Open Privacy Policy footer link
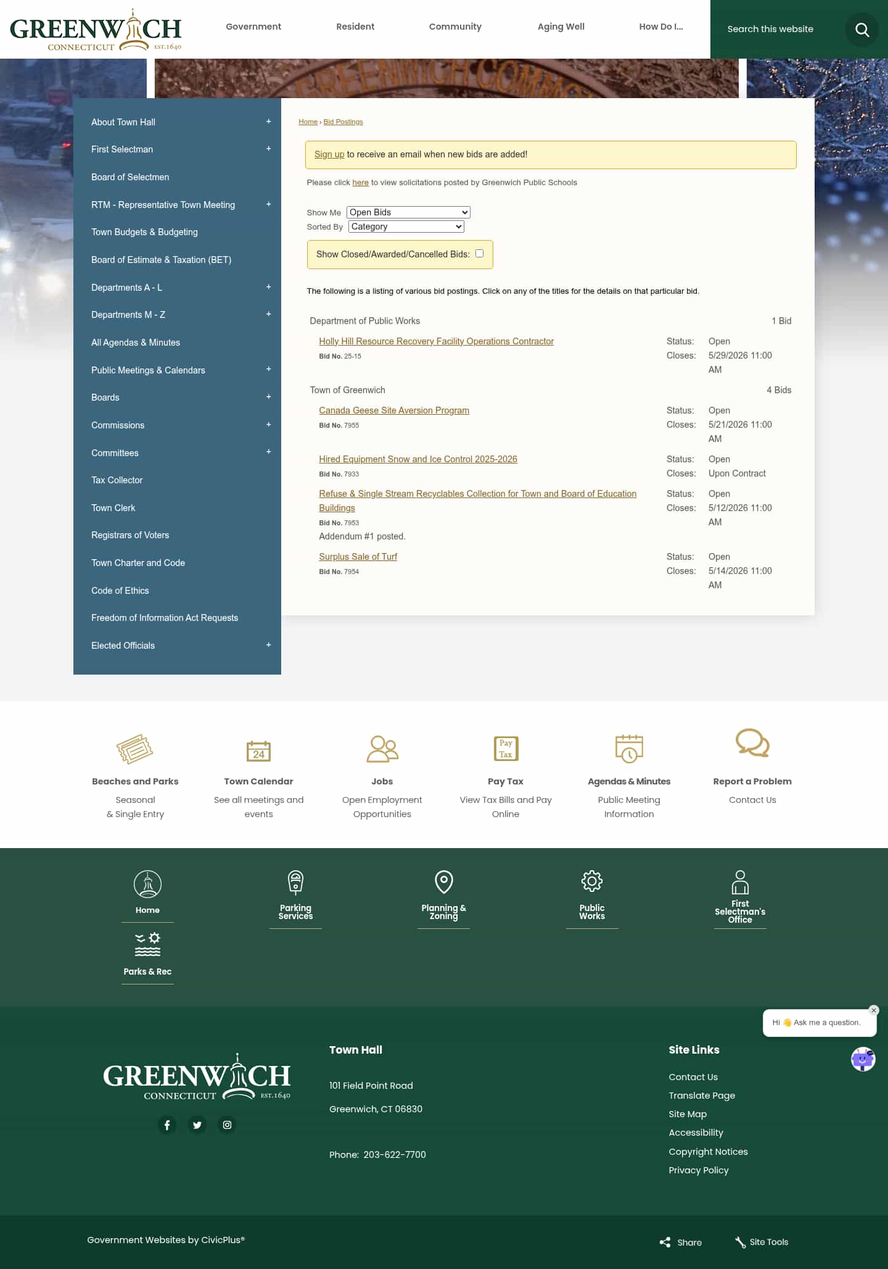This screenshot has width=888, height=1269. pos(699,1170)
